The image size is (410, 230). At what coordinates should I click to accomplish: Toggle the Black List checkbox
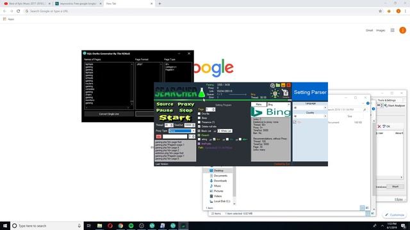(199, 131)
